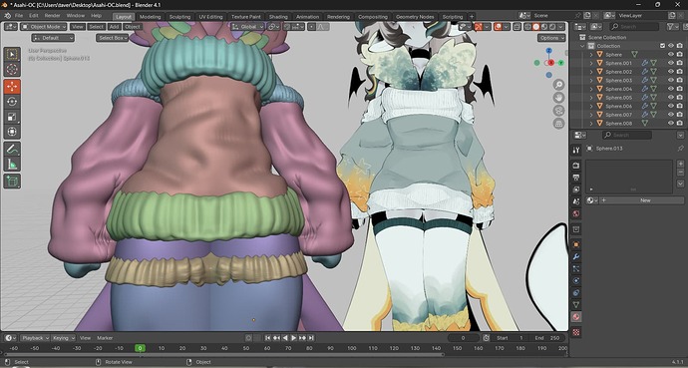Open the Object Constraints properties tab
The width and height of the screenshot is (688, 368).
click(576, 292)
